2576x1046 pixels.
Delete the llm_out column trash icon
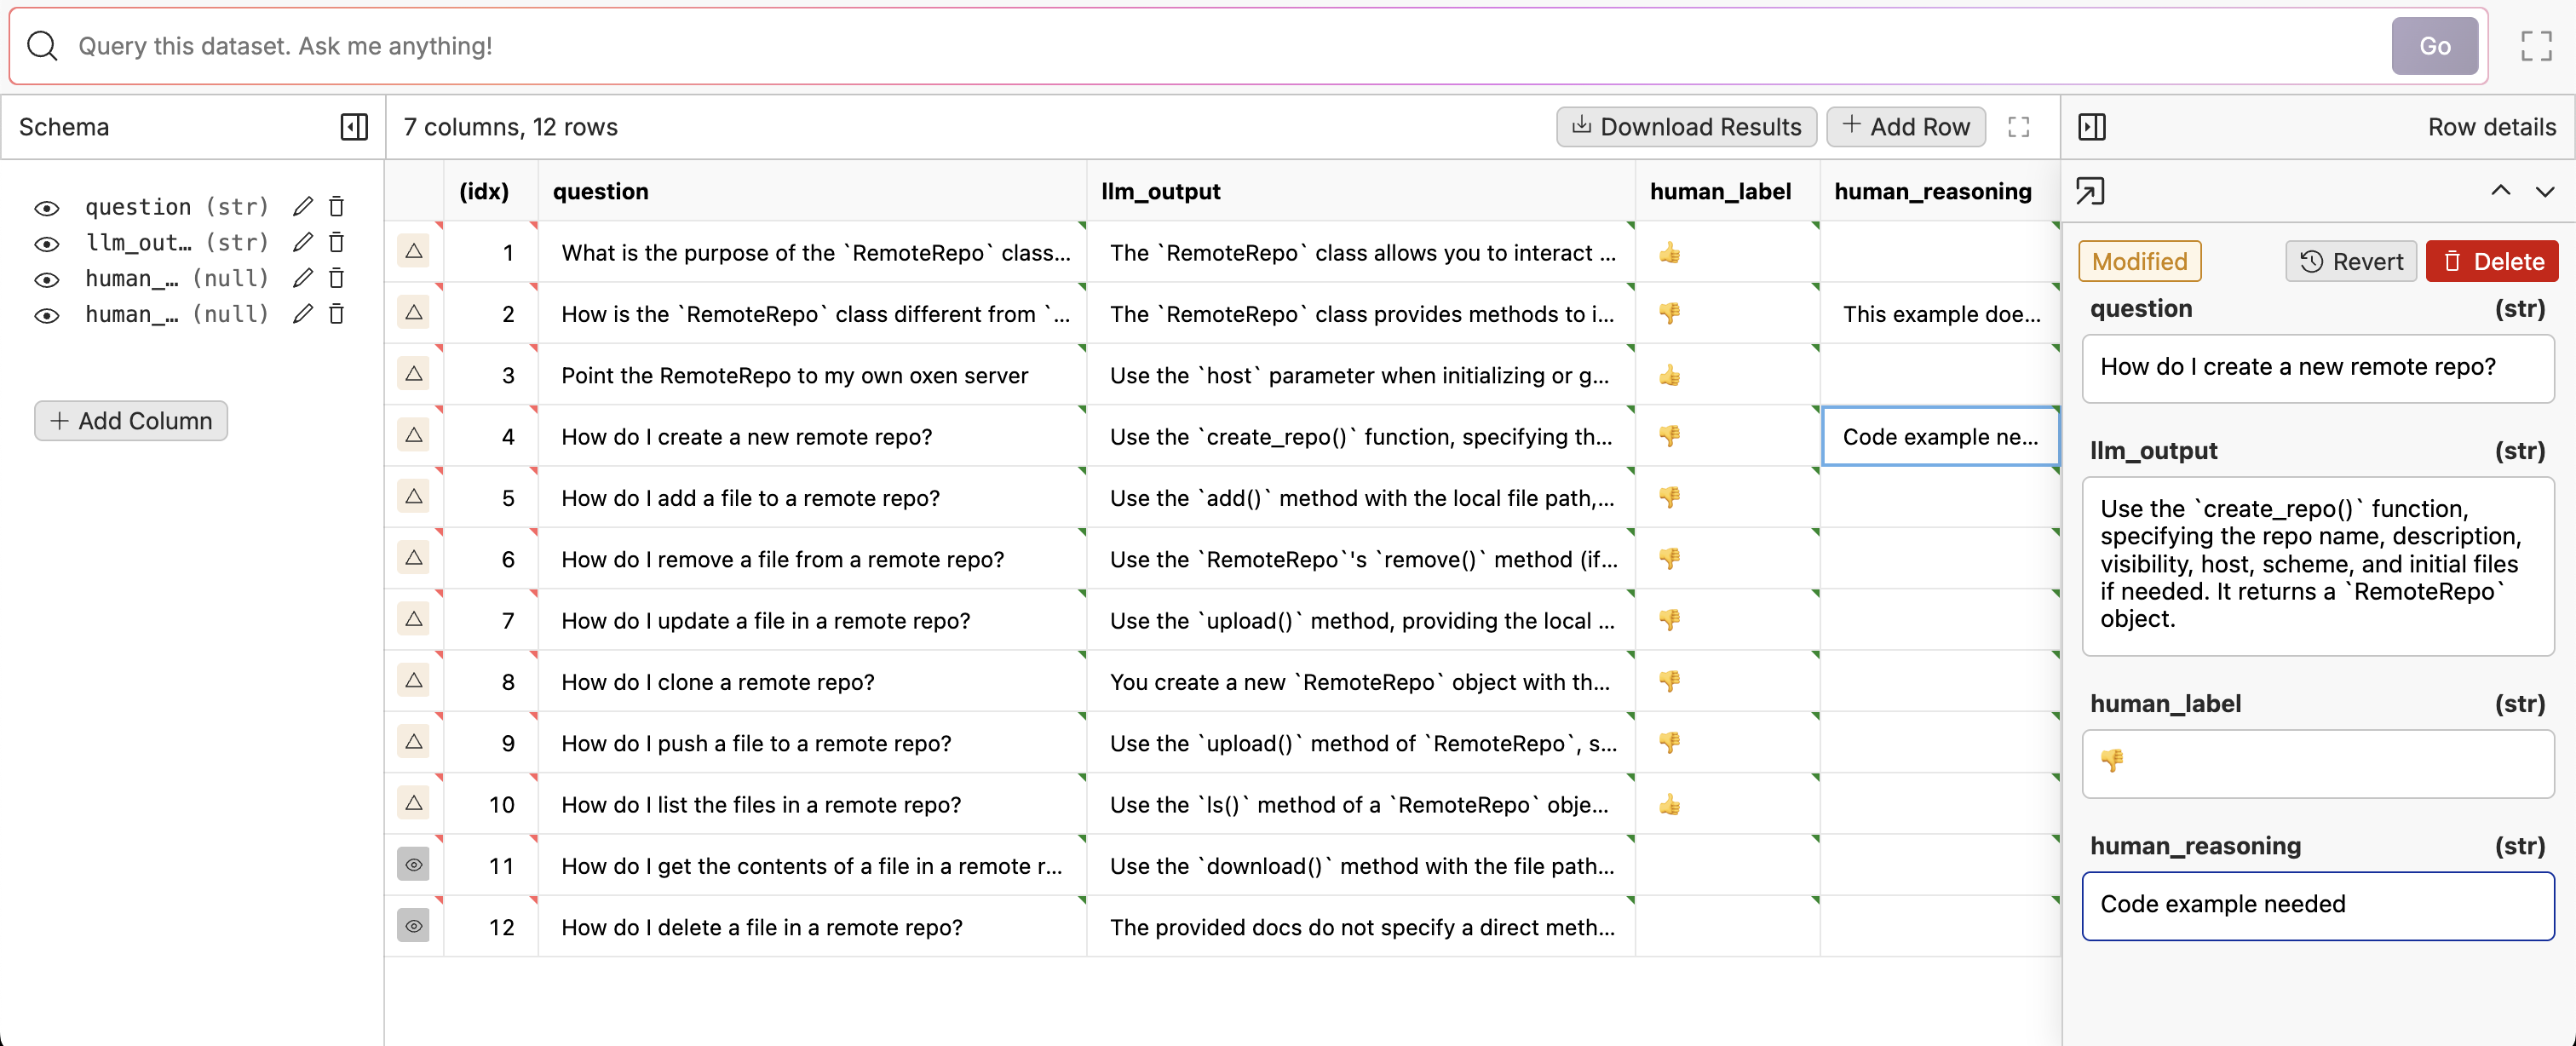(x=337, y=243)
